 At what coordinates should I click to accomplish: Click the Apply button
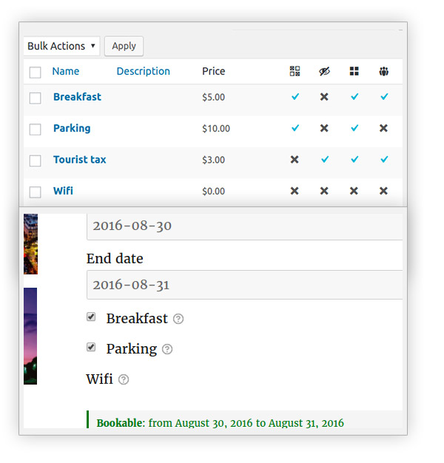click(124, 46)
